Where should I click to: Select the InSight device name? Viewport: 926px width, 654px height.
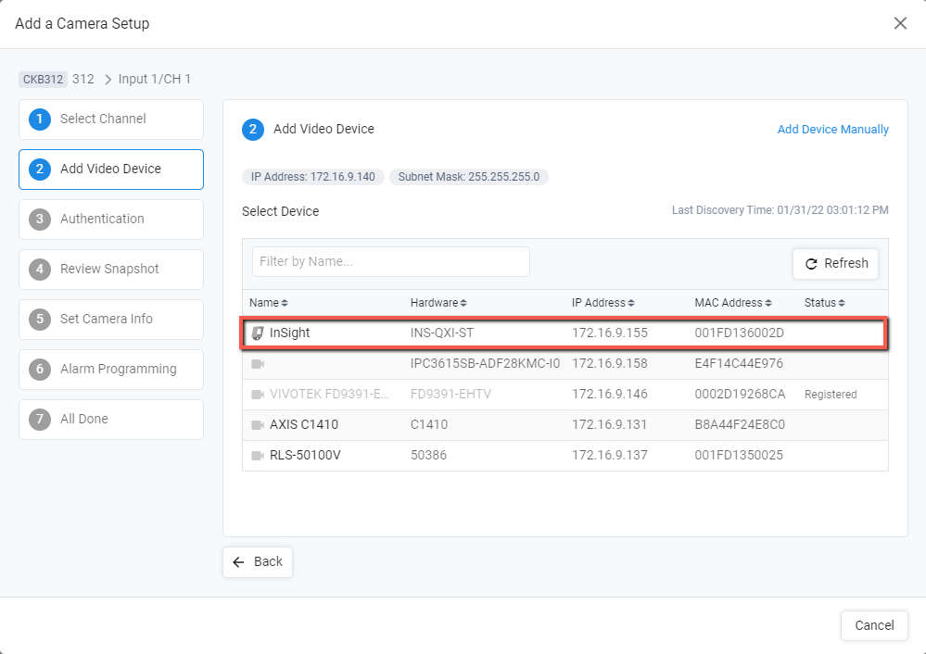click(289, 333)
